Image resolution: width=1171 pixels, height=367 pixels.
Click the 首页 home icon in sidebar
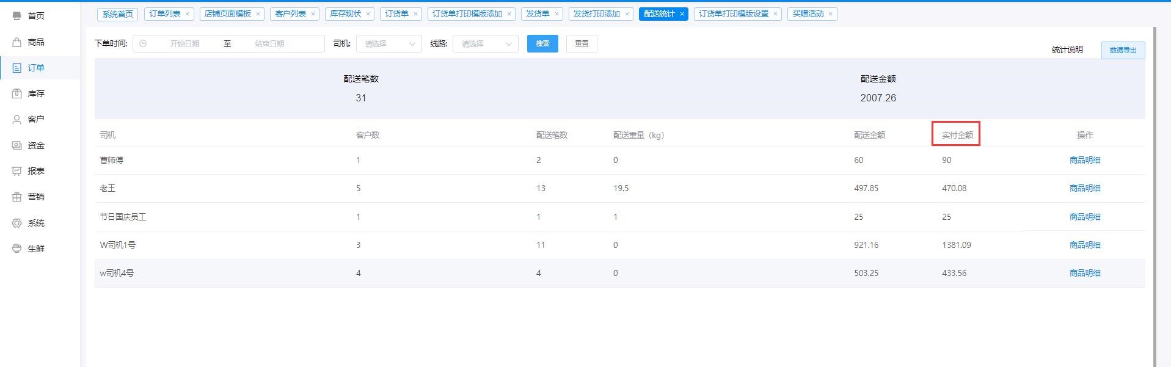pos(17,16)
